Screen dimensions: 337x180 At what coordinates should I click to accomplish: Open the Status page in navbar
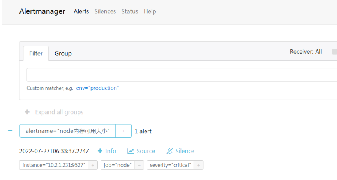pos(130,11)
